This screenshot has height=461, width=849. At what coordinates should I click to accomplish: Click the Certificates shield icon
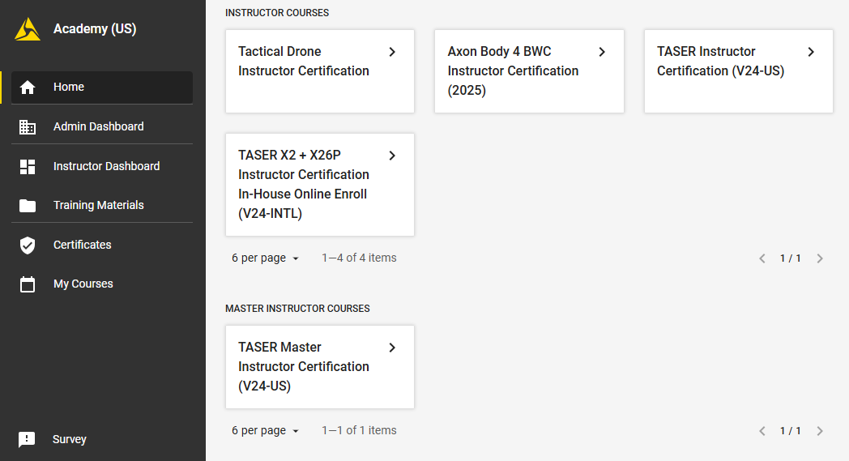pyautogui.click(x=28, y=245)
